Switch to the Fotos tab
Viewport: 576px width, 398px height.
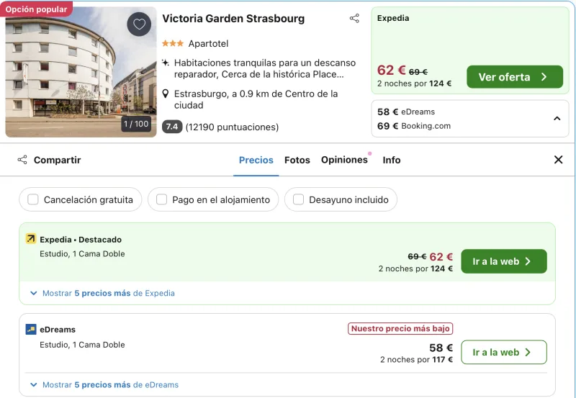click(297, 160)
